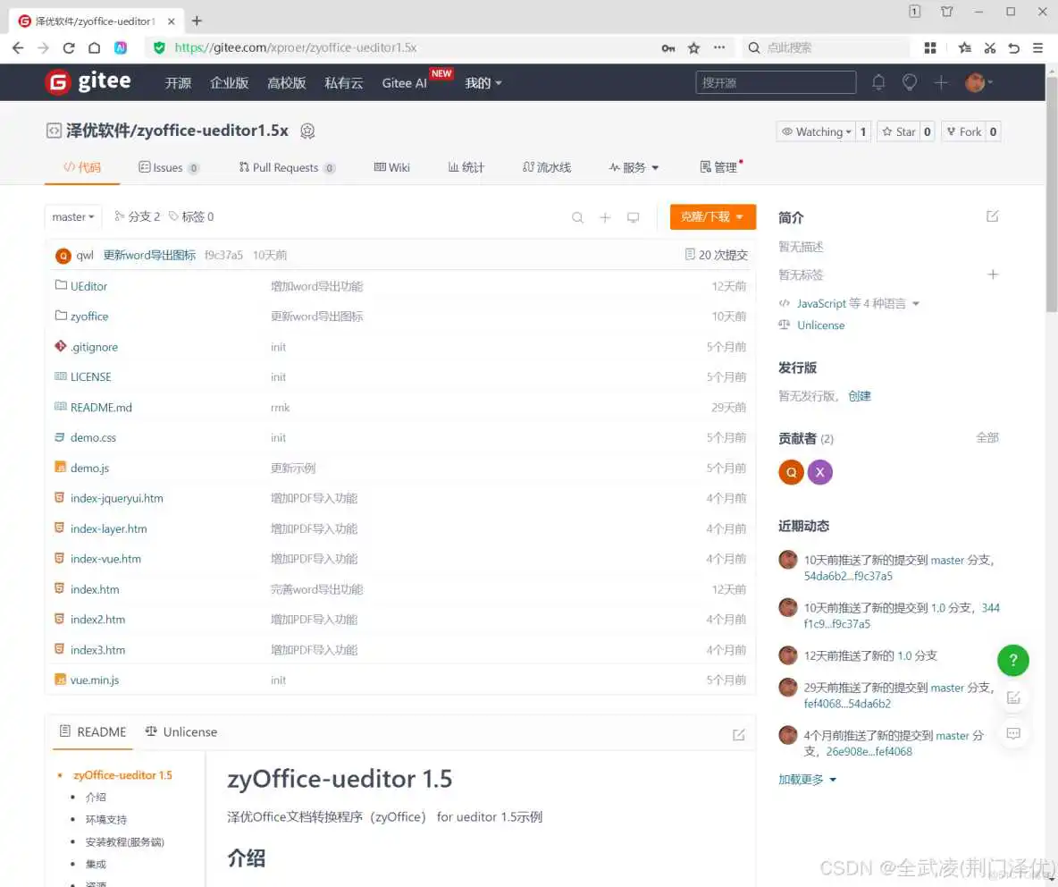
Task: Switch to the Issues tab
Action: pos(168,166)
